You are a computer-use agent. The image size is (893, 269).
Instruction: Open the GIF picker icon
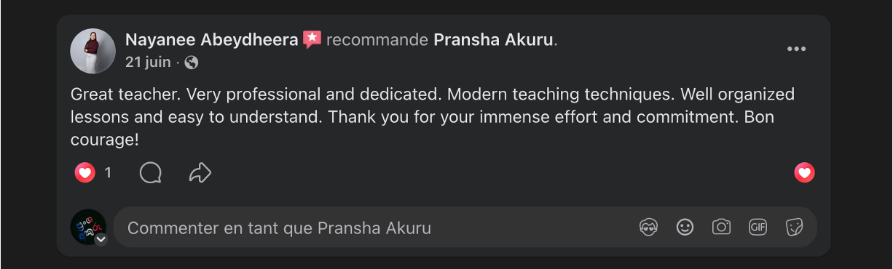(x=758, y=228)
